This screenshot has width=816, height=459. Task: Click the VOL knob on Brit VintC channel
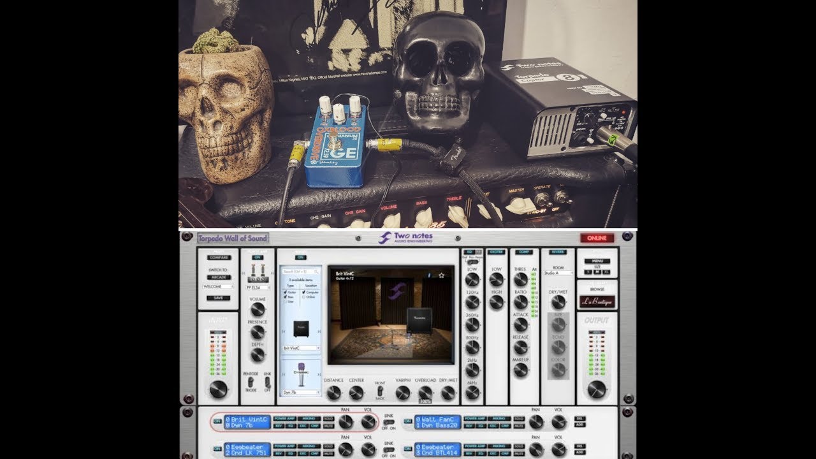368,422
